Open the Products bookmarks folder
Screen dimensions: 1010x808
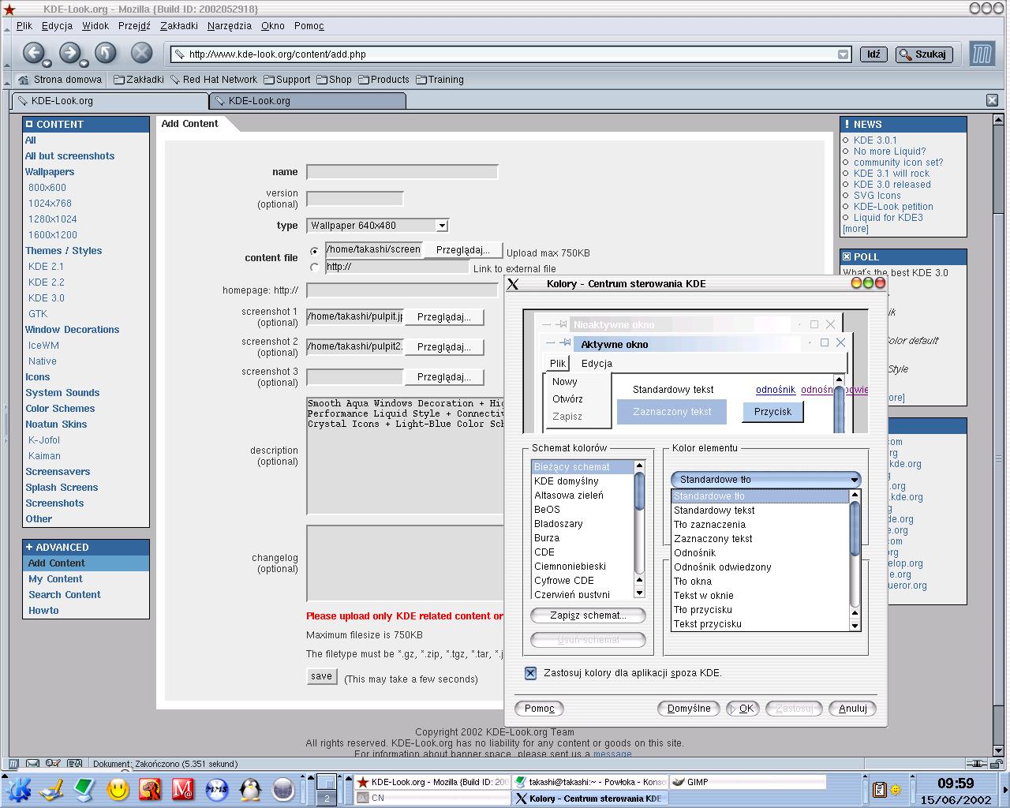tap(383, 80)
